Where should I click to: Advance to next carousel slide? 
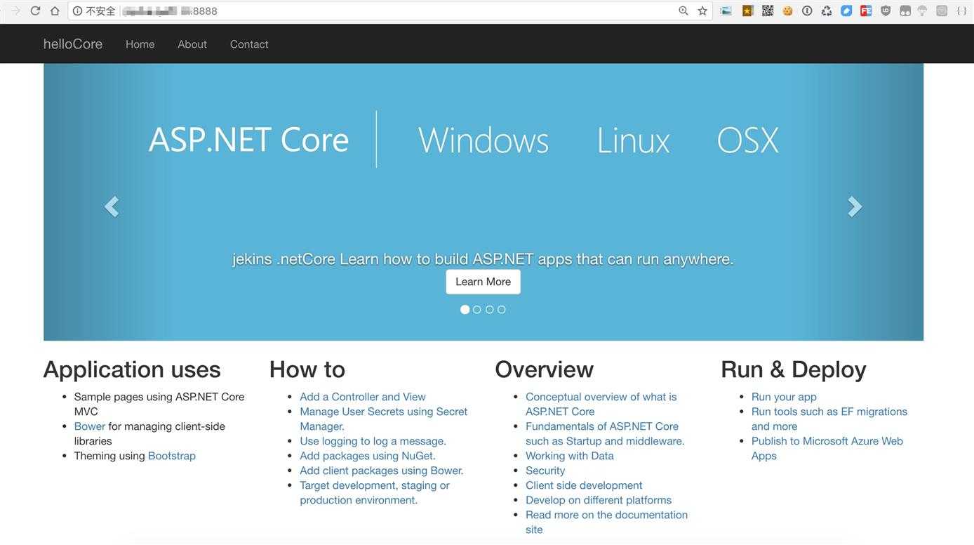coord(854,206)
